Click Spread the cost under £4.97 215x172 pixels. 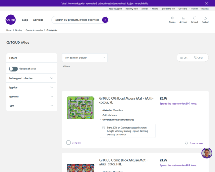[178, 165]
